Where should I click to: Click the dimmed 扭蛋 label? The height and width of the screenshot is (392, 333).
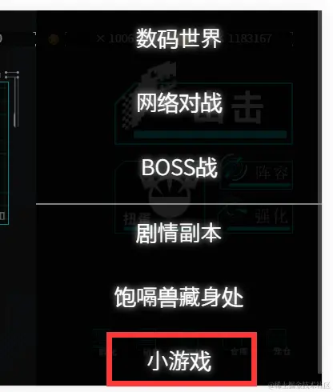[137, 218]
